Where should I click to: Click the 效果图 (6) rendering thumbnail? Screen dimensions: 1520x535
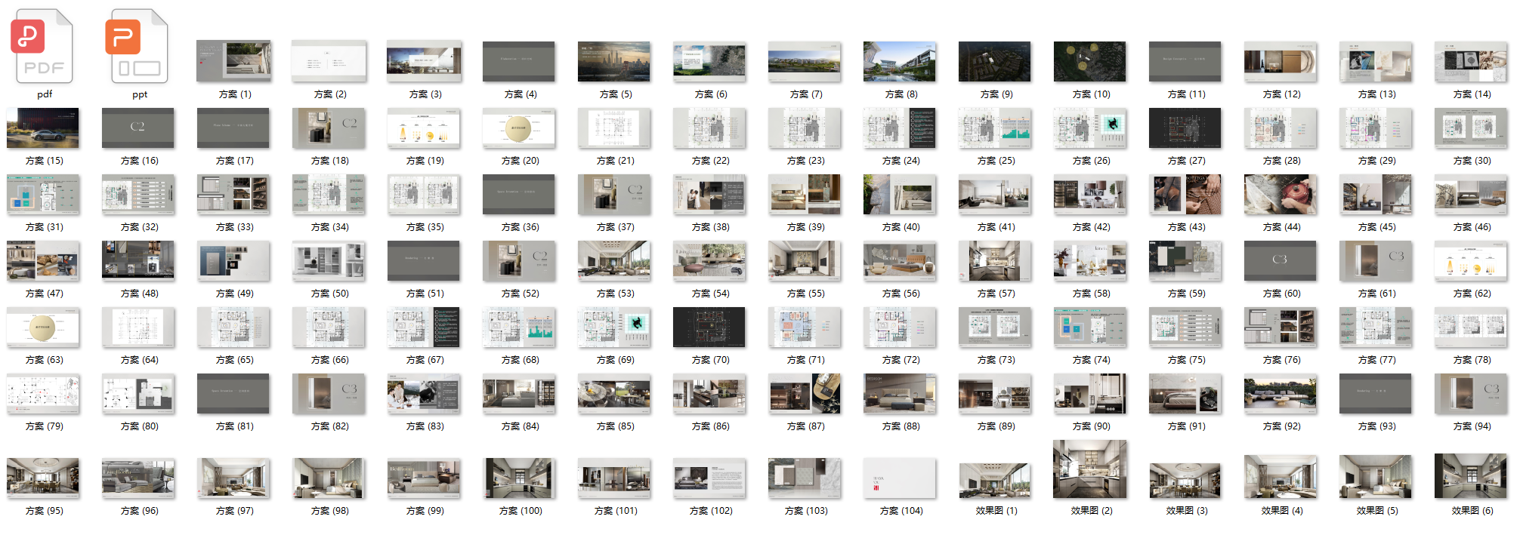1471,476
